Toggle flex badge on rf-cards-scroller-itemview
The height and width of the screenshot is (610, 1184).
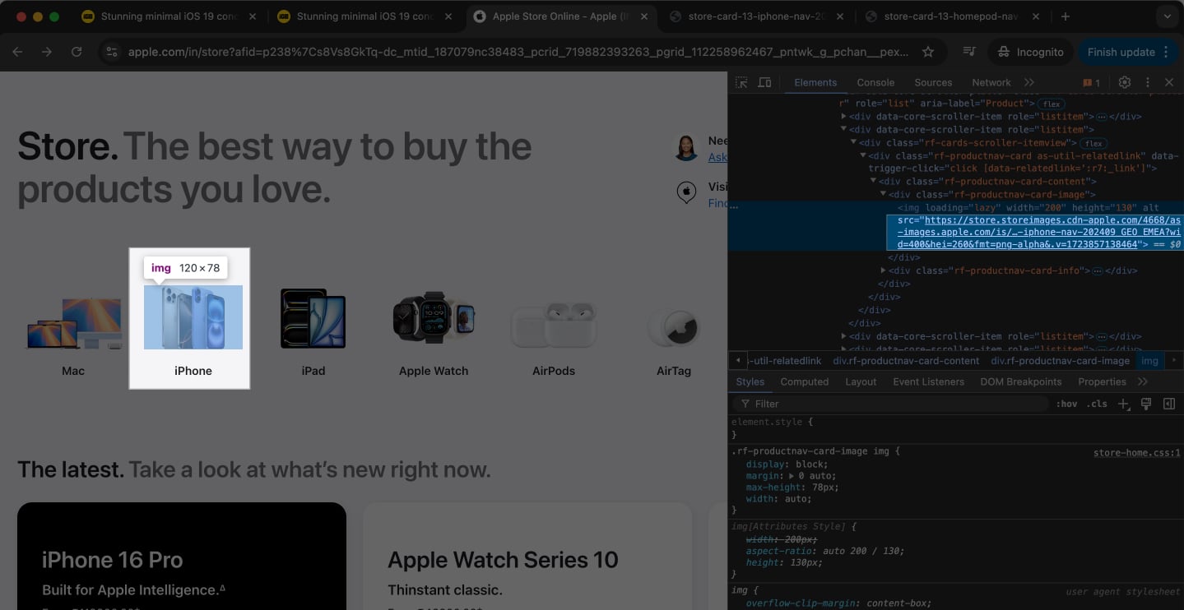pos(1093,143)
